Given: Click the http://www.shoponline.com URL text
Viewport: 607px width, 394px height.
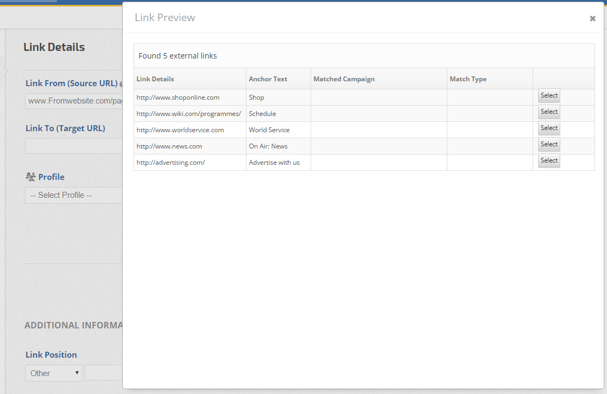Looking at the screenshot, I should click(178, 98).
